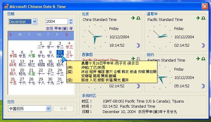Select December 23 in the calendar
This screenshot has height=122, width=211.
click(50, 72)
